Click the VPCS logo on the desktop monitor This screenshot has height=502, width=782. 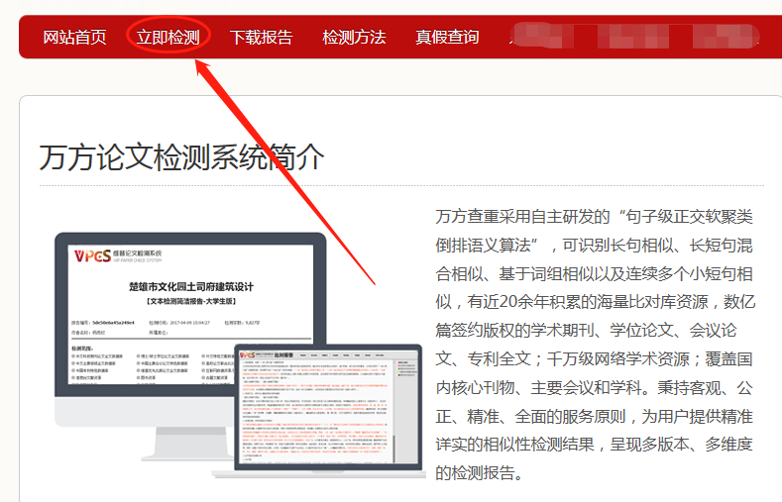(x=93, y=257)
